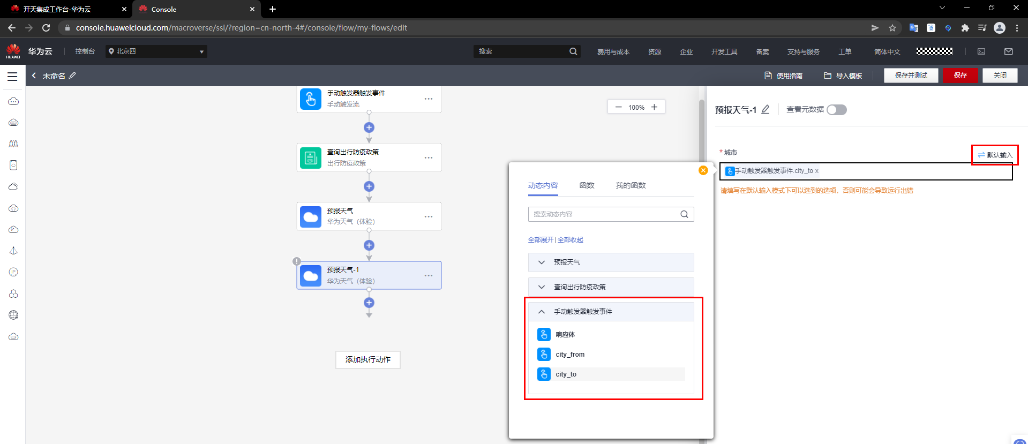Image resolution: width=1028 pixels, height=444 pixels.
Task: Open the messages mail icon in the header
Action: coord(1009,51)
